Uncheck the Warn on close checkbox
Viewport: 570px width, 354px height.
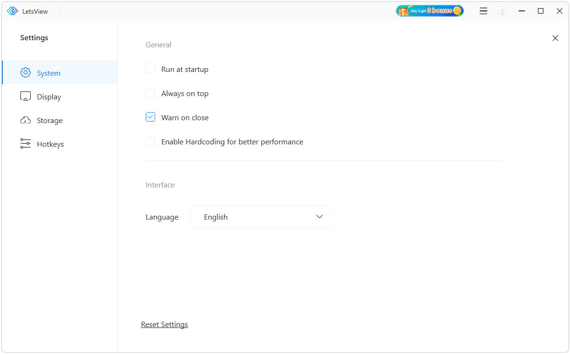pyautogui.click(x=150, y=117)
